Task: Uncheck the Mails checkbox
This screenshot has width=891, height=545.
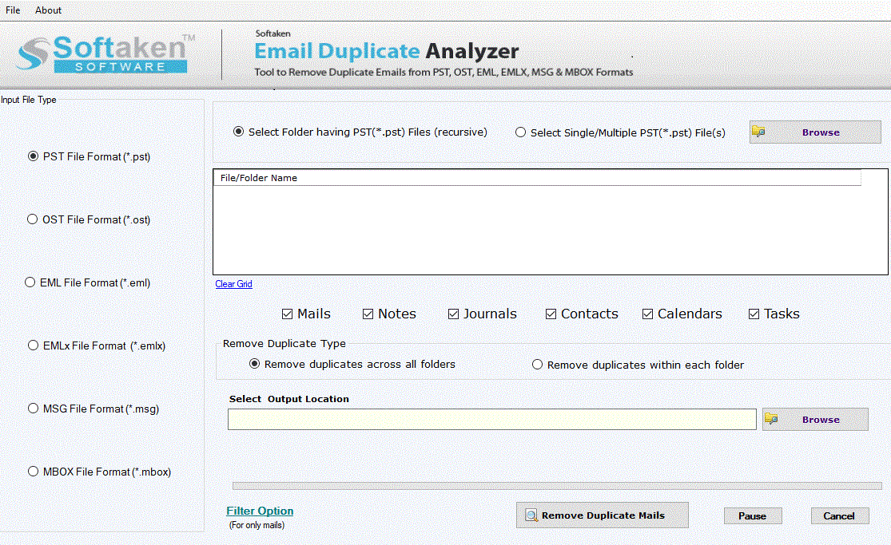Action: [288, 314]
